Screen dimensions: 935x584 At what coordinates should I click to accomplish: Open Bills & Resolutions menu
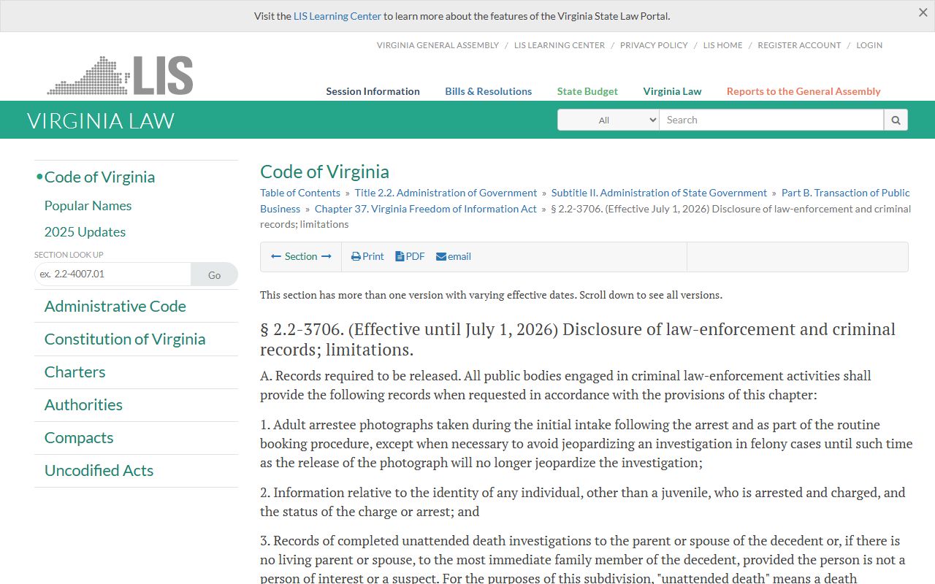(489, 91)
